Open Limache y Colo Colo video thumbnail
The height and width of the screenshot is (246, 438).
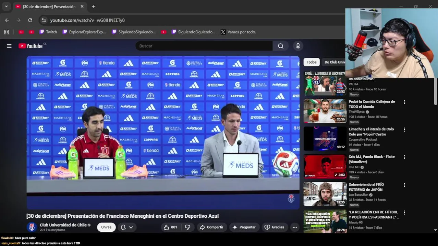325,138
